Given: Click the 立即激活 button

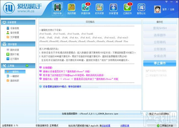Looking at the screenshot, I should pos(160,49).
